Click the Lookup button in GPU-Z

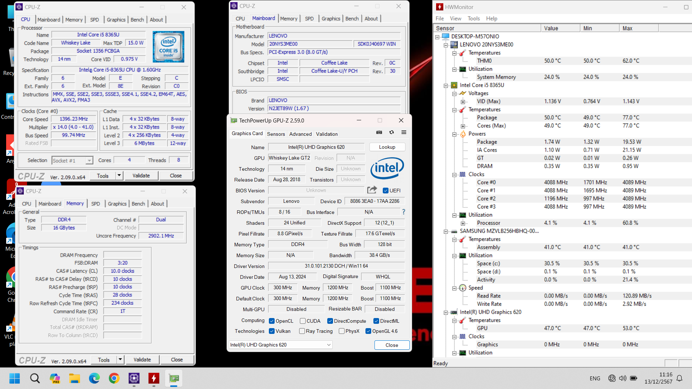[387, 147]
